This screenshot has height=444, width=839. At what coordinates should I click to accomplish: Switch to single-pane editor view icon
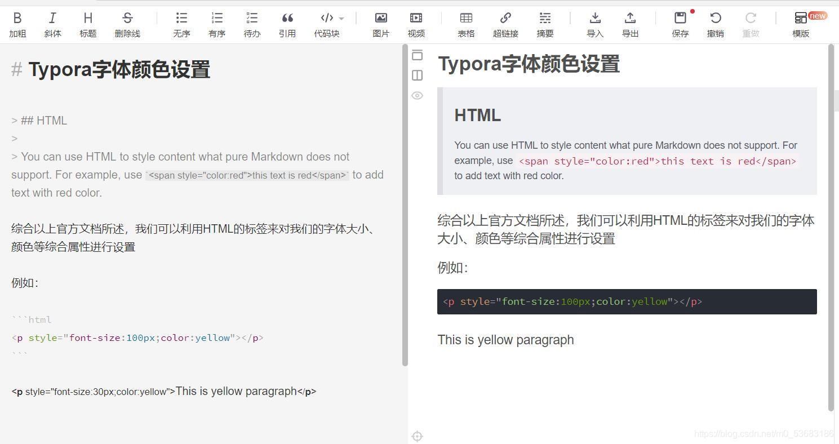(x=417, y=55)
